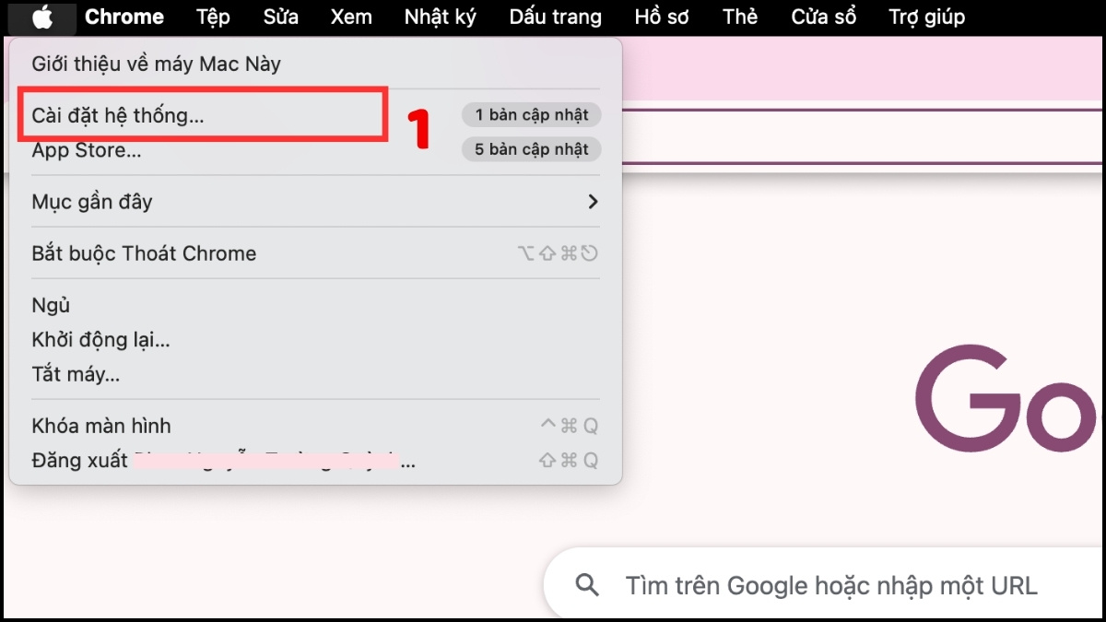Choose Khởi động lại to restart

(x=100, y=340)
